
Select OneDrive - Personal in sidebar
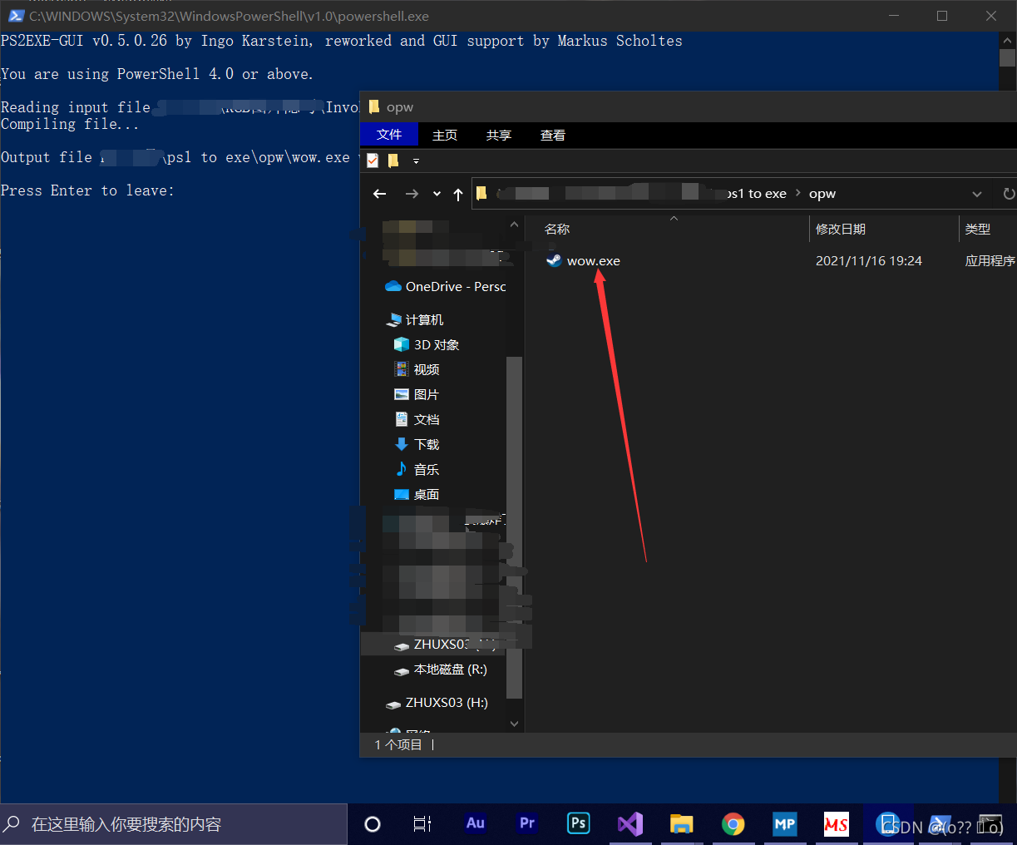[x=446, y=286]
